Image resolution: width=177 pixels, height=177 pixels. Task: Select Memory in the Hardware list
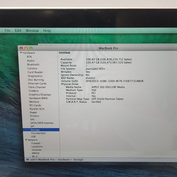click(34, 102)
